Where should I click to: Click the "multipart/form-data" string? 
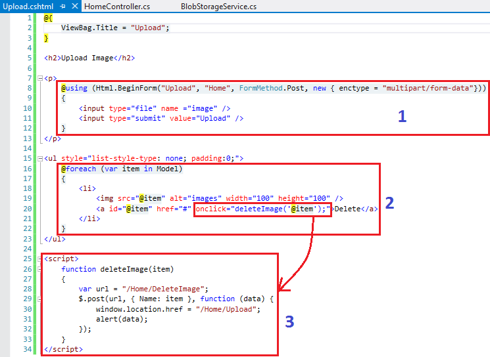pos(428,88)
